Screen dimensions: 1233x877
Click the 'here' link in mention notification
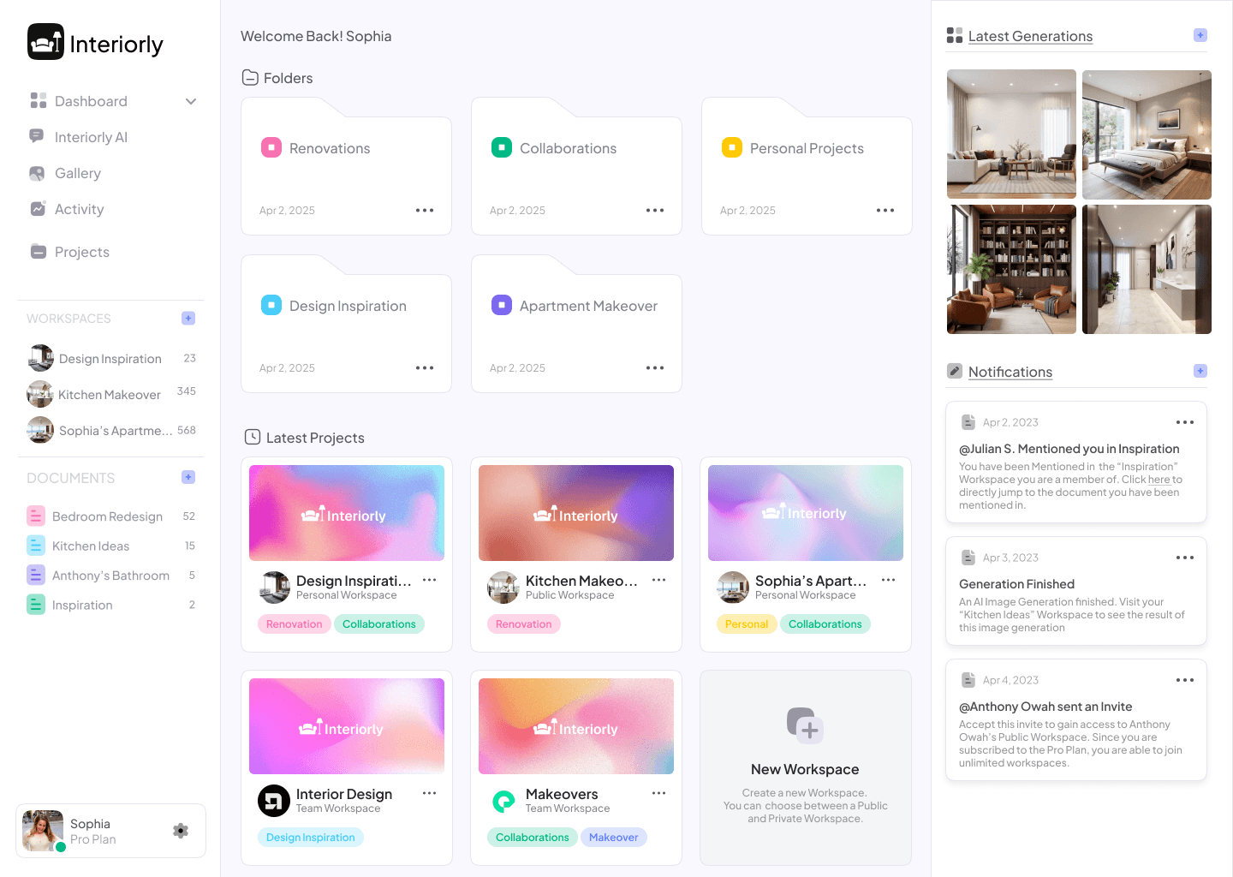pyautogui.click(x=1159, y=480)
